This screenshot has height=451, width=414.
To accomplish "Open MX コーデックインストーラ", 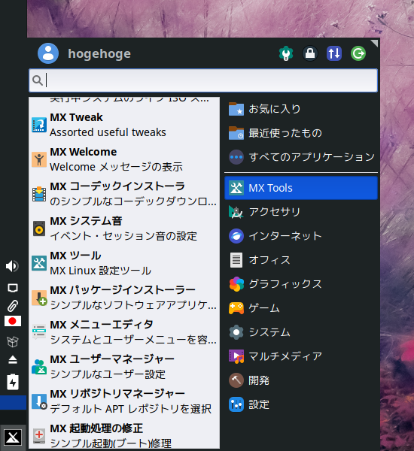I will pyautogui.click(x=124, y=194).
